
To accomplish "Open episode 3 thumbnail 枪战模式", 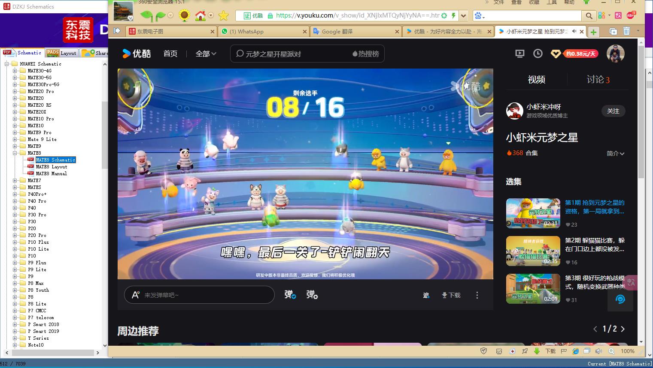I will pyautogui.click(x=533, y=289).
